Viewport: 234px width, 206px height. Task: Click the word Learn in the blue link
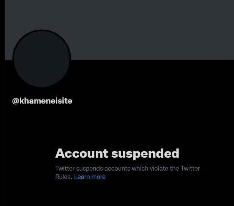(82, 177)
